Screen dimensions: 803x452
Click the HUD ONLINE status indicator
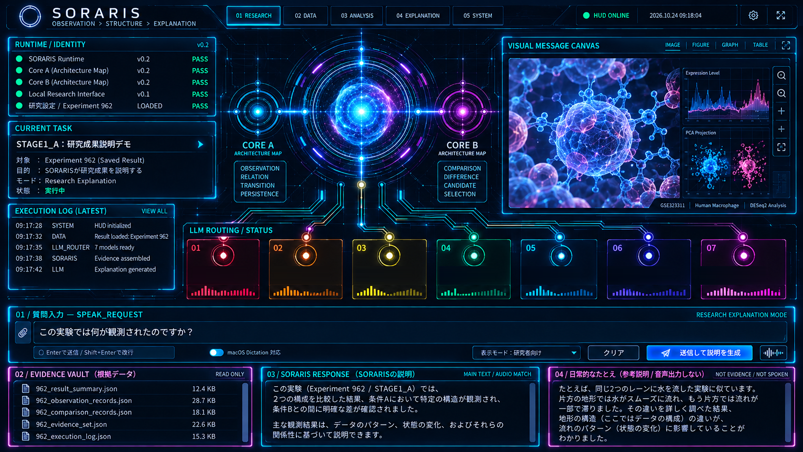tap(606, 15)
